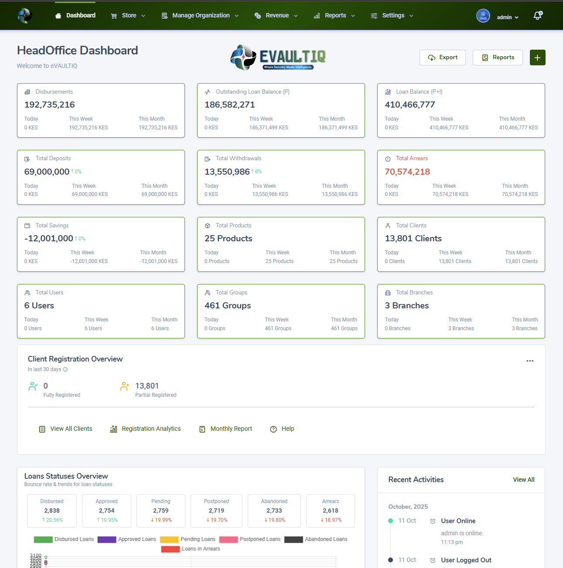Click the Pending Loans yellow legend swatch
The width and height of the screenshot is (563, 568).
coord(169,539)
